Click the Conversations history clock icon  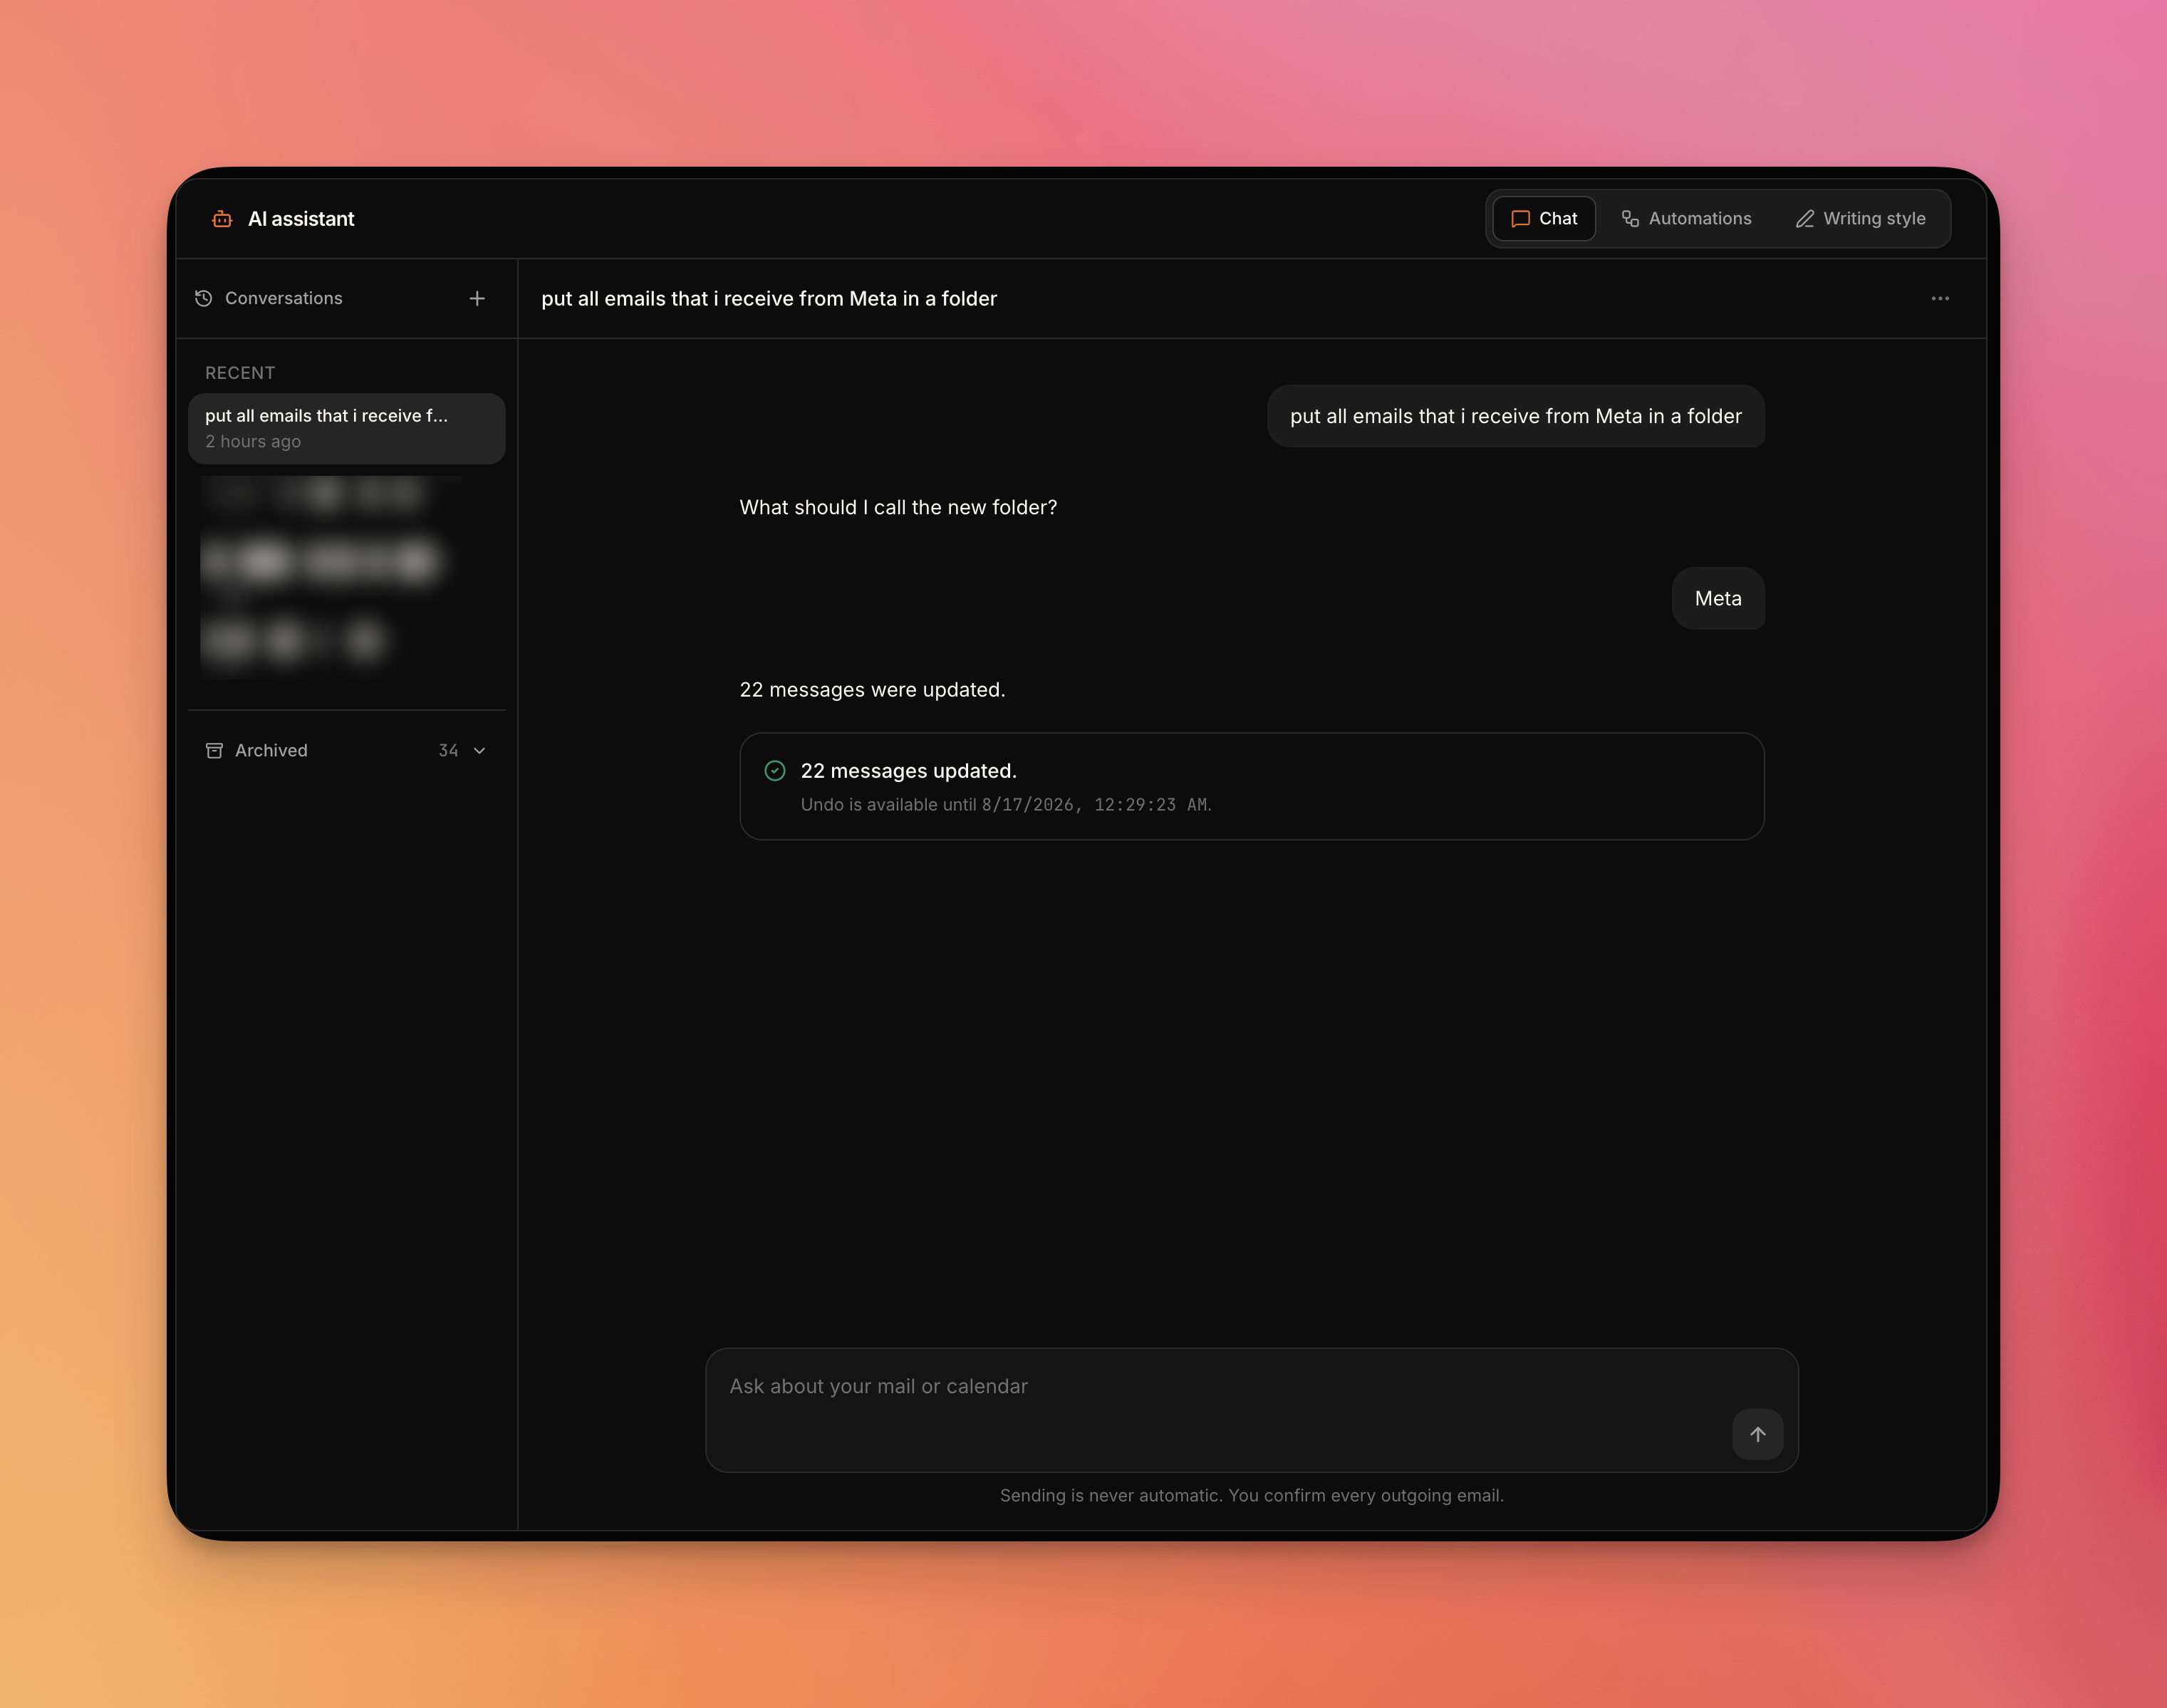[204, 298]
